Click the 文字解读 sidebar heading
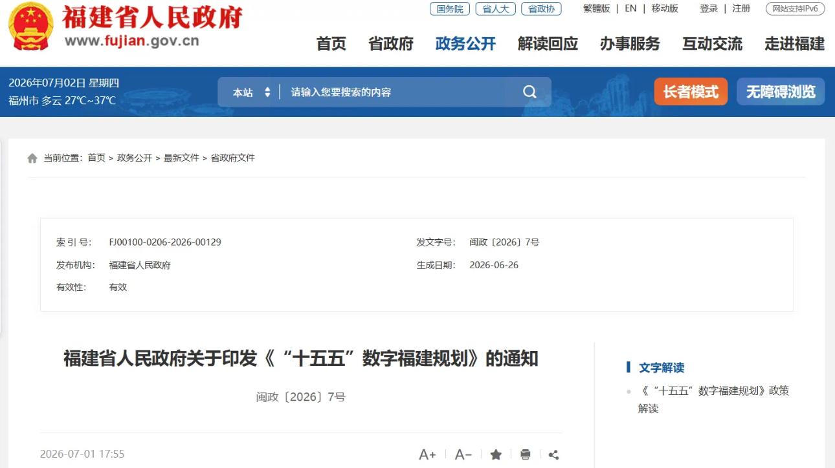This screenshot has width=835, height=468. point(662,368)
